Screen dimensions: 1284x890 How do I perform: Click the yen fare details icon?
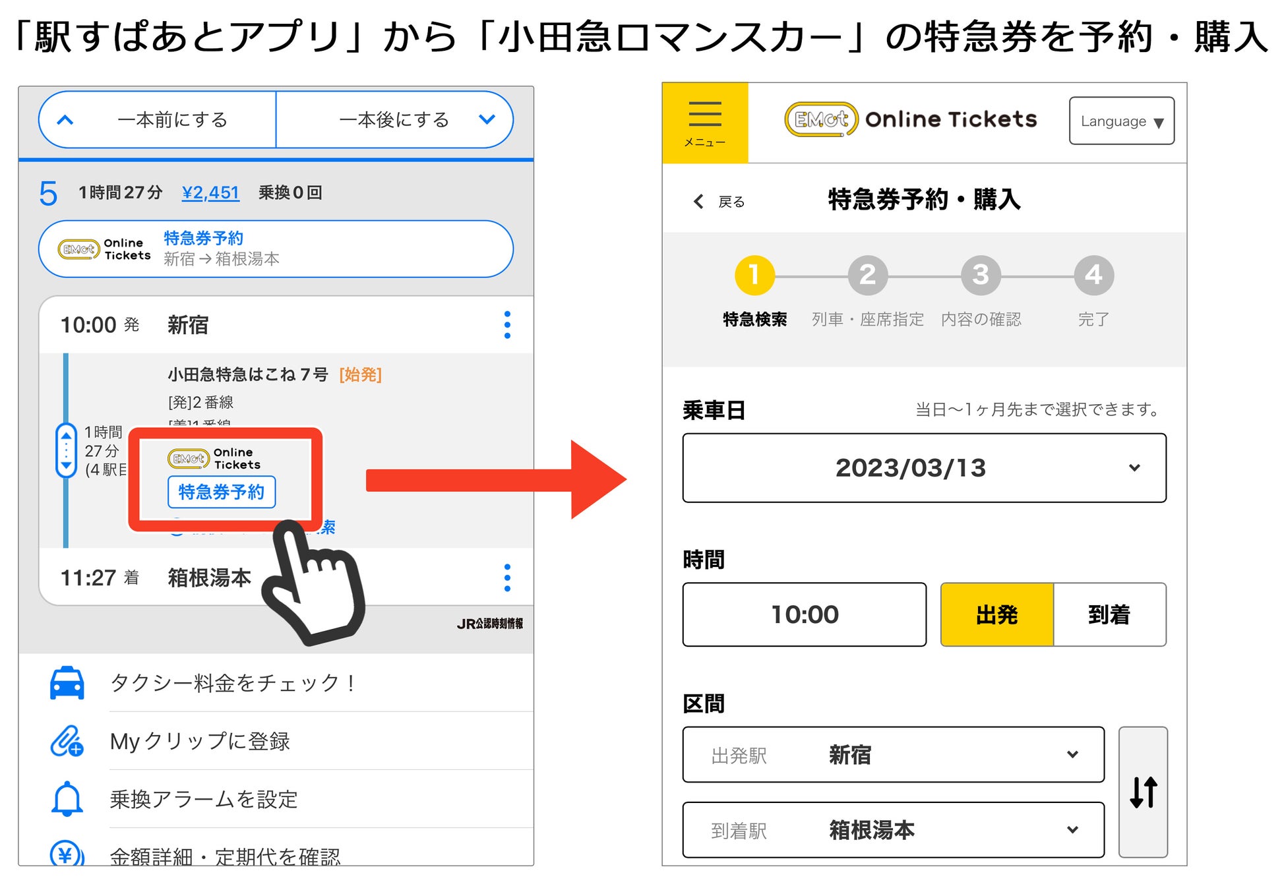pyautogui.click(x=67, y=854)
